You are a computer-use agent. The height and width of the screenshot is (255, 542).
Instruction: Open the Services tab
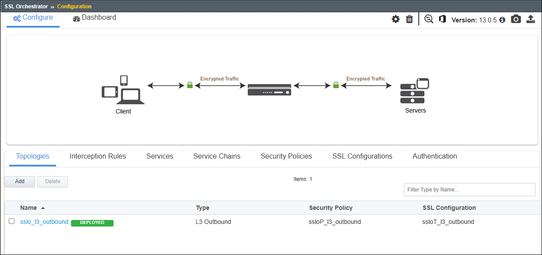(160, 156)
